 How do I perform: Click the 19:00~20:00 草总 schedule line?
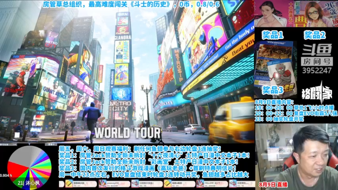tap(294, 108)
